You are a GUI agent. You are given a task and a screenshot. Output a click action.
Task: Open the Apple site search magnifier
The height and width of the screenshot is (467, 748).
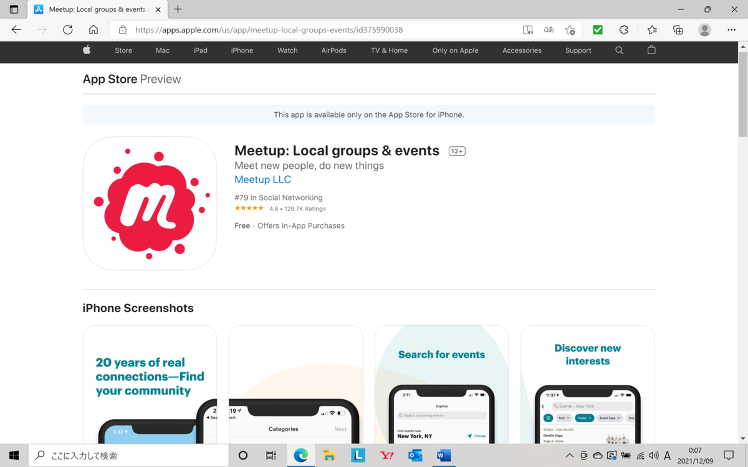(619, 50)
